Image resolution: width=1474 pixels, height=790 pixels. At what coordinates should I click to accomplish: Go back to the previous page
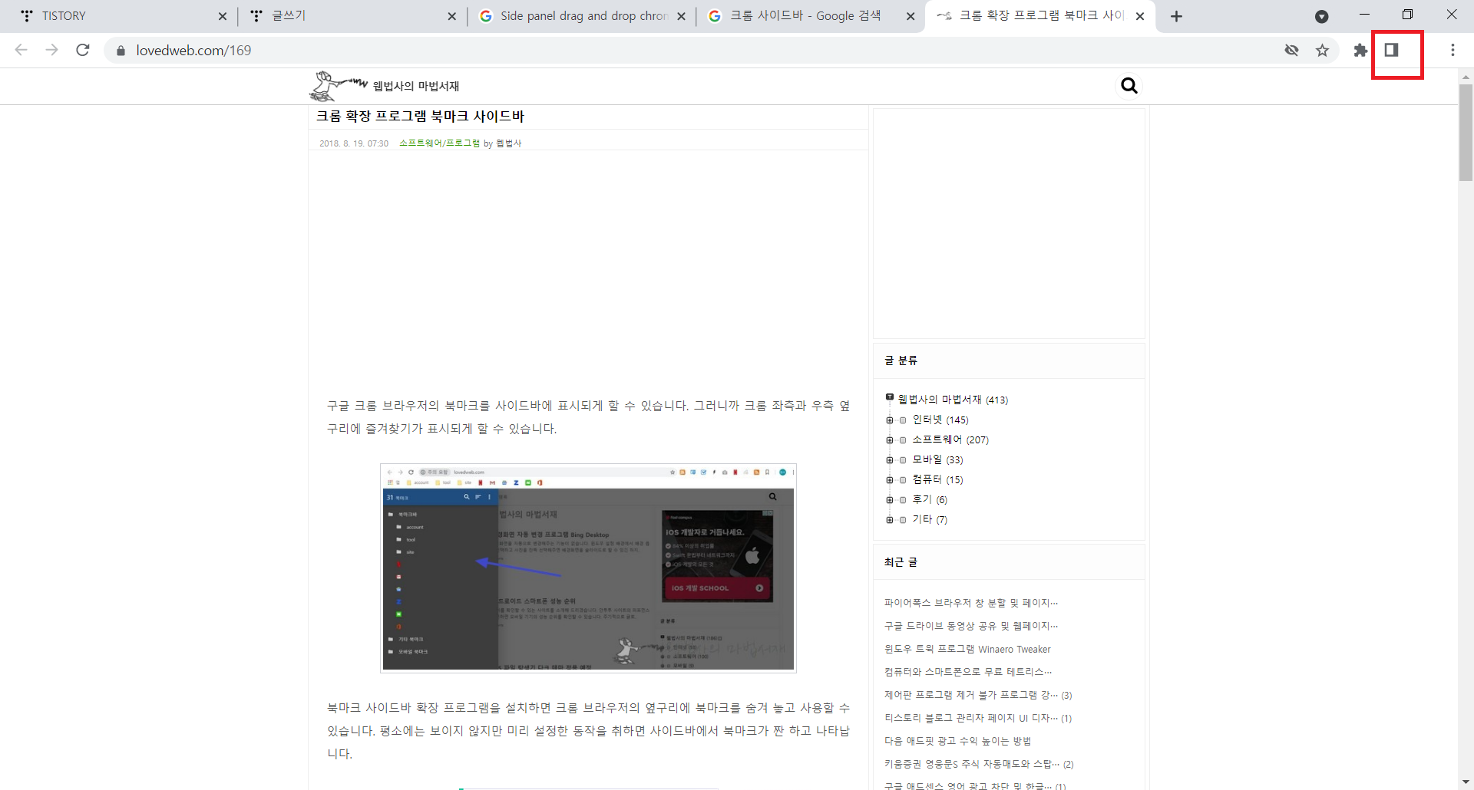coord(21,50)
